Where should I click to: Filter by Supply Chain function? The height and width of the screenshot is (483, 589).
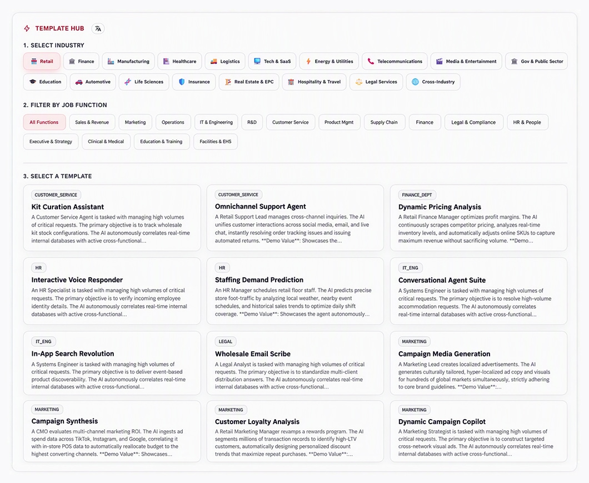385,122
